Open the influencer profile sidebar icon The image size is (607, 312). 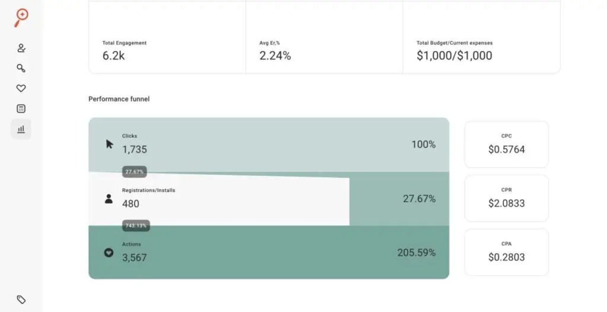pos(21,49)
